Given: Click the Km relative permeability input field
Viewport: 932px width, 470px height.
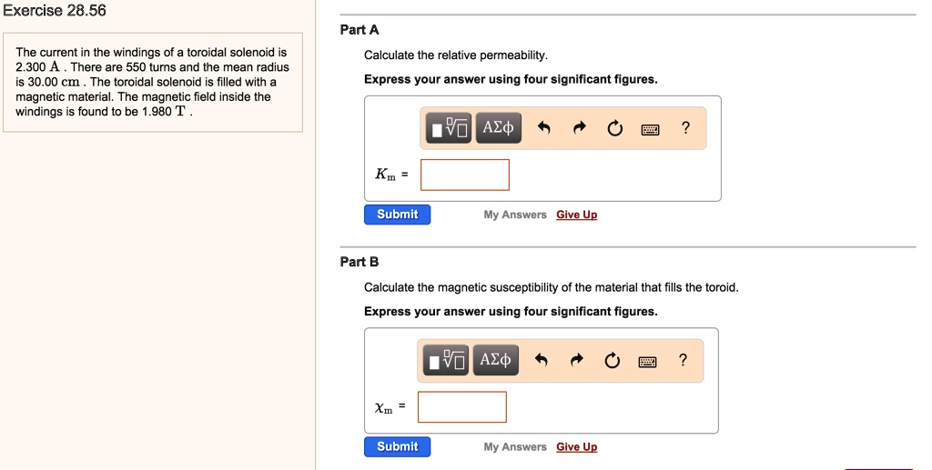Looking at the screenshot, I should click(x=464, y=175).
